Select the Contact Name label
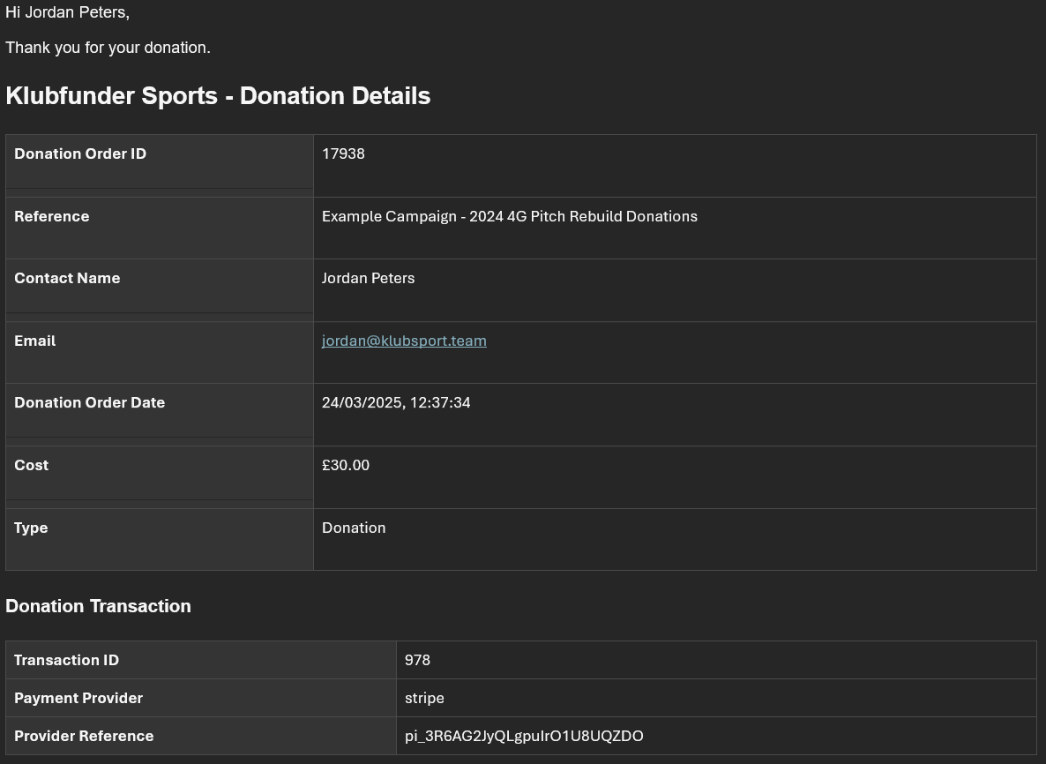Image resolution: width=1046 pixels, height=764 pixels. tap(67, 279)
